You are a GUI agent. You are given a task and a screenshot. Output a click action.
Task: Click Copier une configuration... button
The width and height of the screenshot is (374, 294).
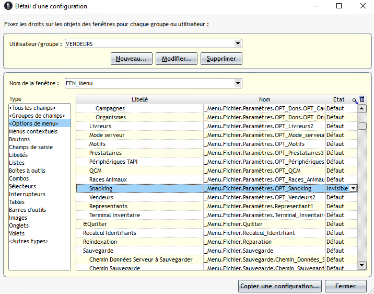point(279,286)
